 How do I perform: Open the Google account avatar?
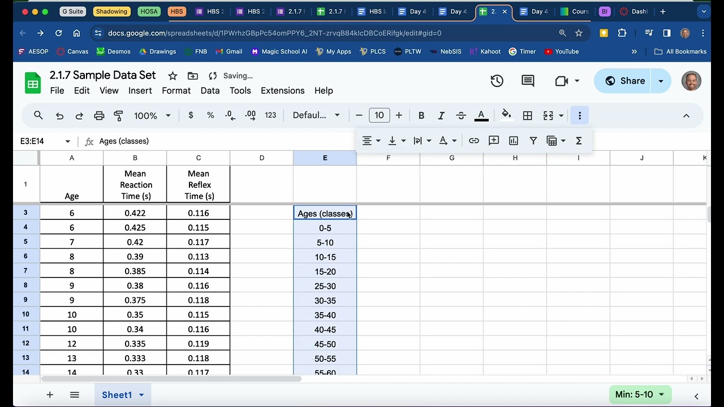pyautogui.click(x=691, y=81)
